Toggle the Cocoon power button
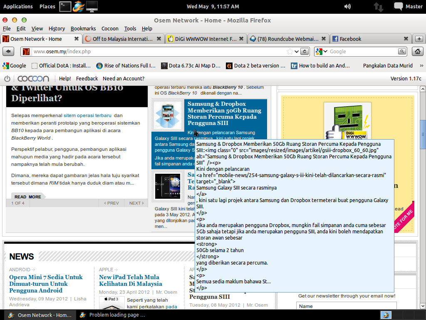The width and height of the screenshot is (426, 320). click(7, 79)
